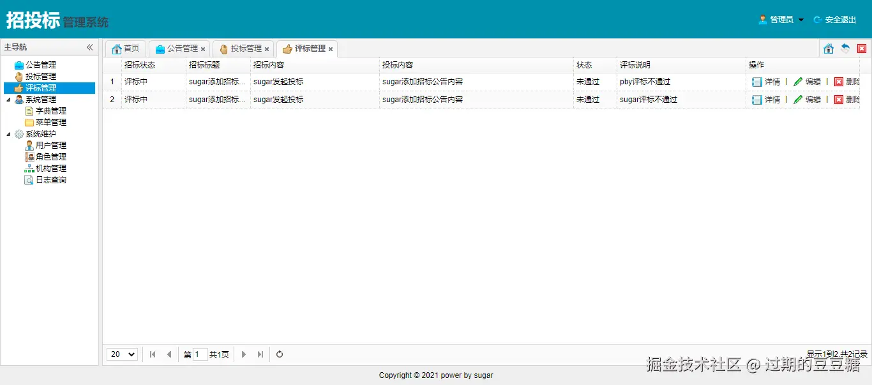This screenshot has height=385, width=872.
Task: Click the blue back arrow icon
Action: (845, 49)
